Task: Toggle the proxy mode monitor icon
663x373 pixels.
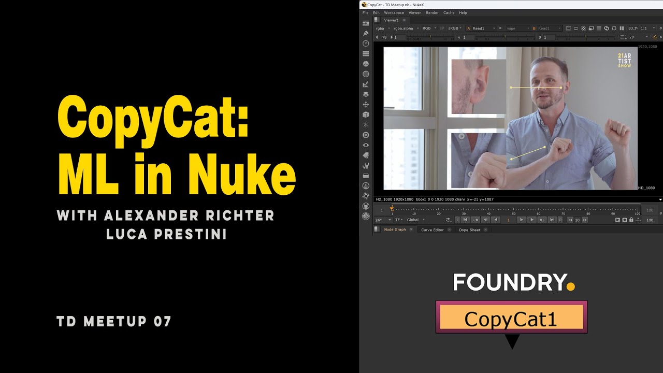Action: pos(592,28)
